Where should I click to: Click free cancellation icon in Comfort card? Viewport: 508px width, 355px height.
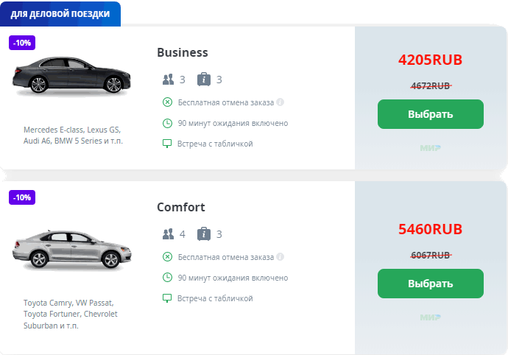[x=167, y=257]
